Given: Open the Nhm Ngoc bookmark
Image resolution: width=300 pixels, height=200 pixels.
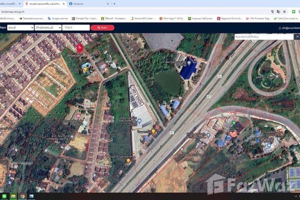Looking at the screenshot, I should 172,19.
